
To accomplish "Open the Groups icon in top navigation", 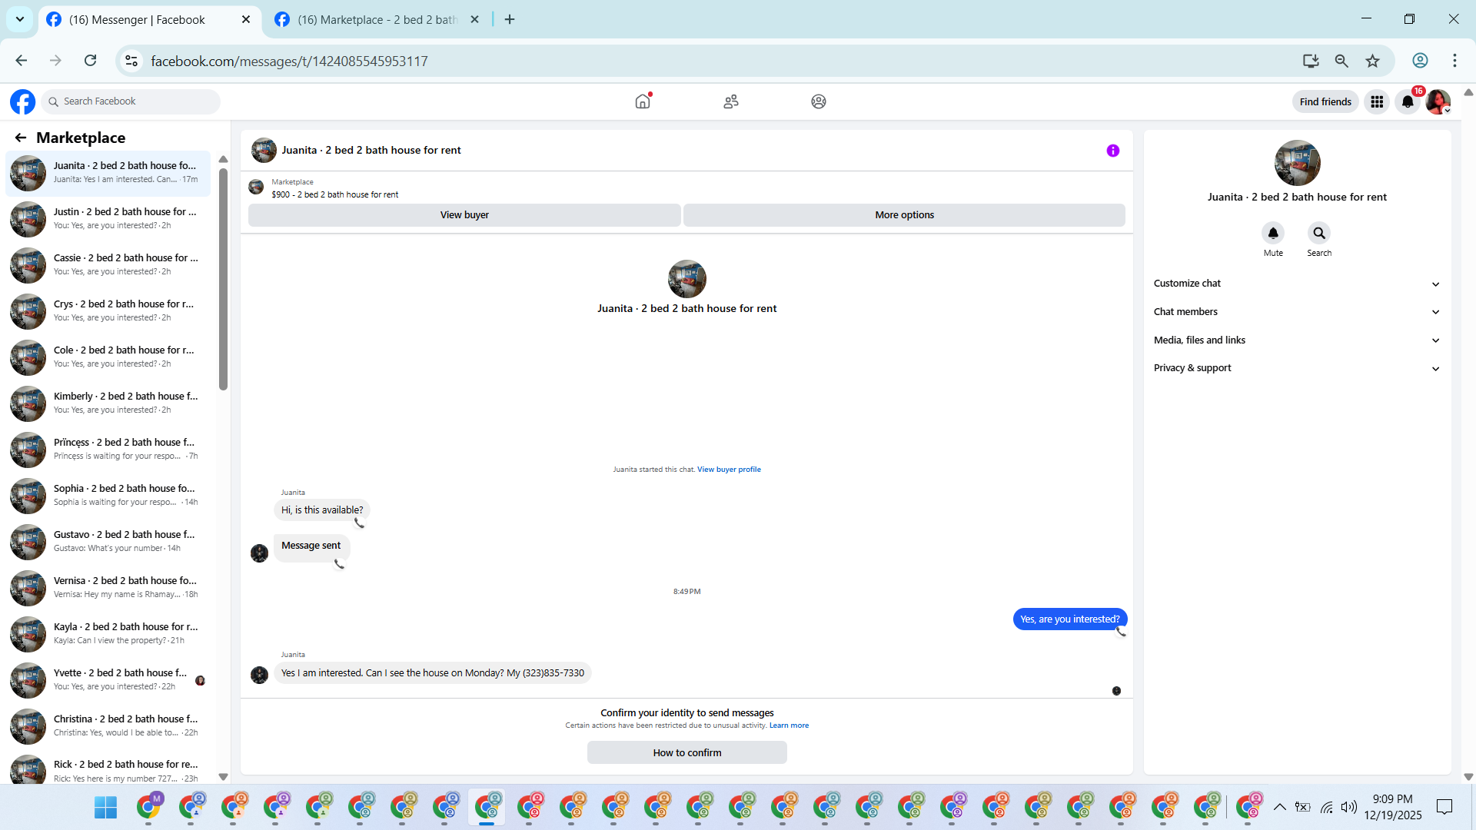I will tap(819, 101).
